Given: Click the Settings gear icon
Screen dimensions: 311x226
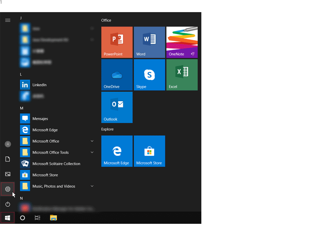Looking at the screenshot, I should (x=8, y=189).
